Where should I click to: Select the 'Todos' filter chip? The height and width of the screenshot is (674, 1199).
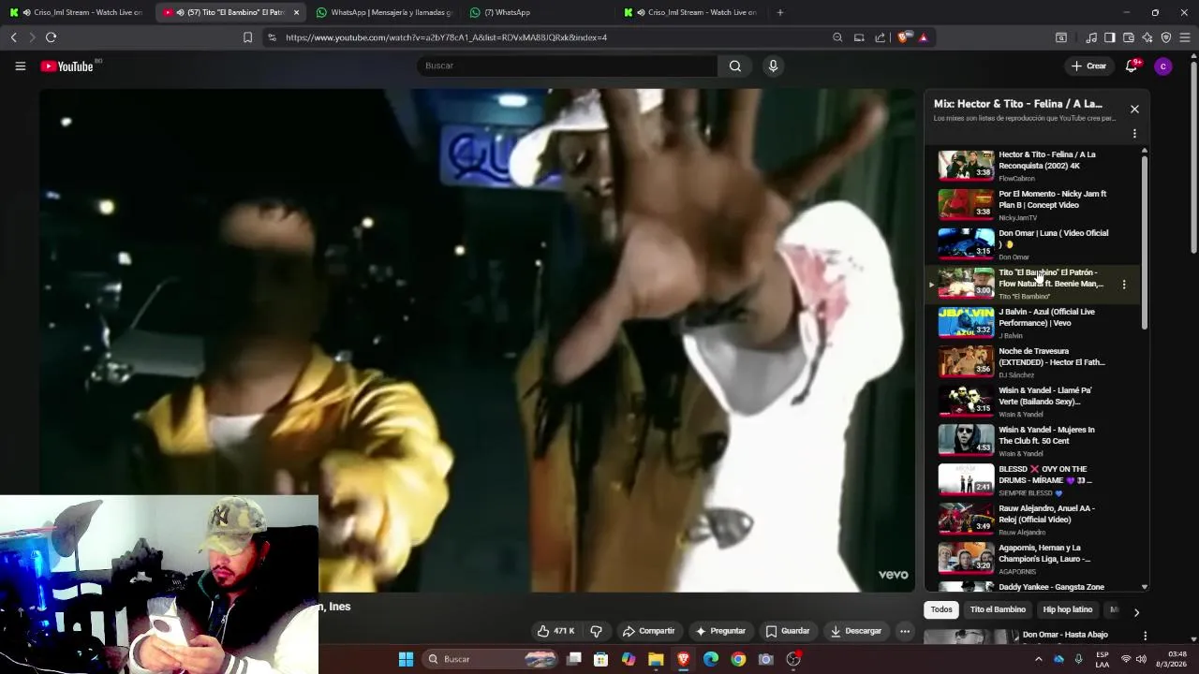[x=941, y=609]
